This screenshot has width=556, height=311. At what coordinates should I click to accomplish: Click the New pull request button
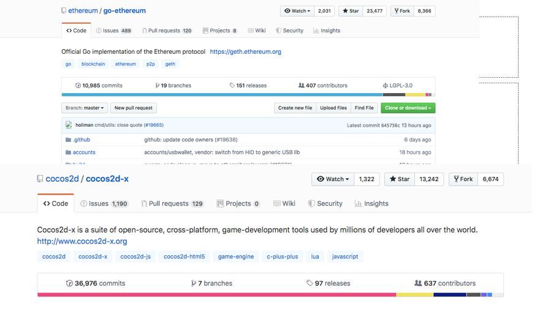click(134, 108)
